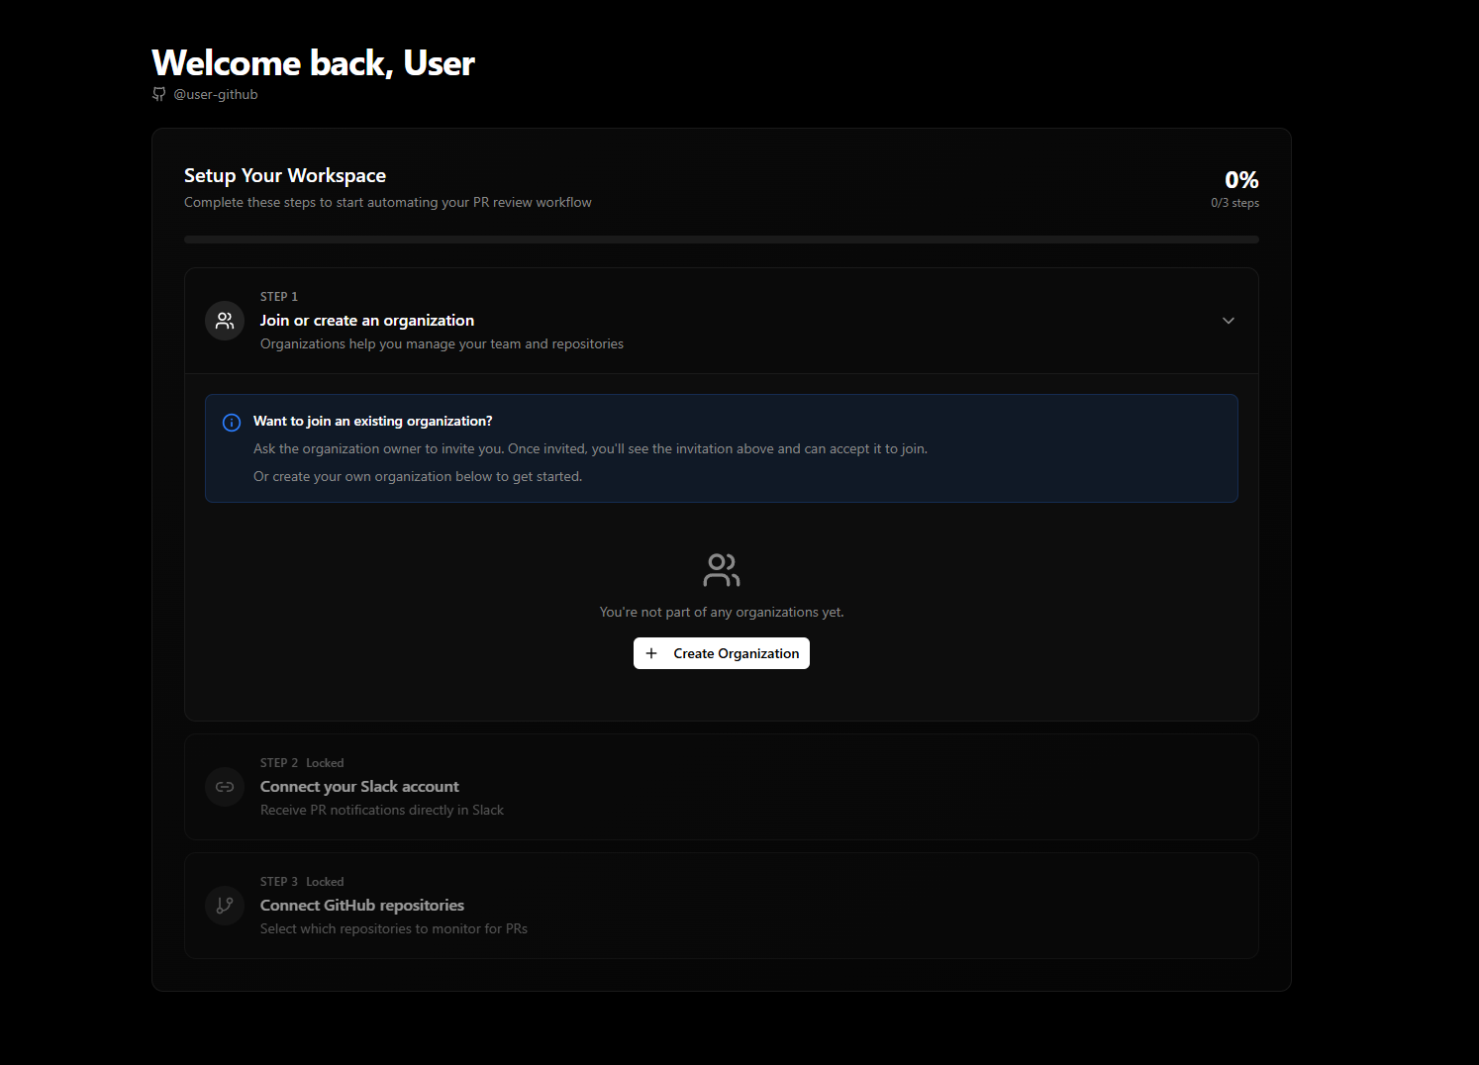Click the chain link icon for the Slack step

[224, 786]
